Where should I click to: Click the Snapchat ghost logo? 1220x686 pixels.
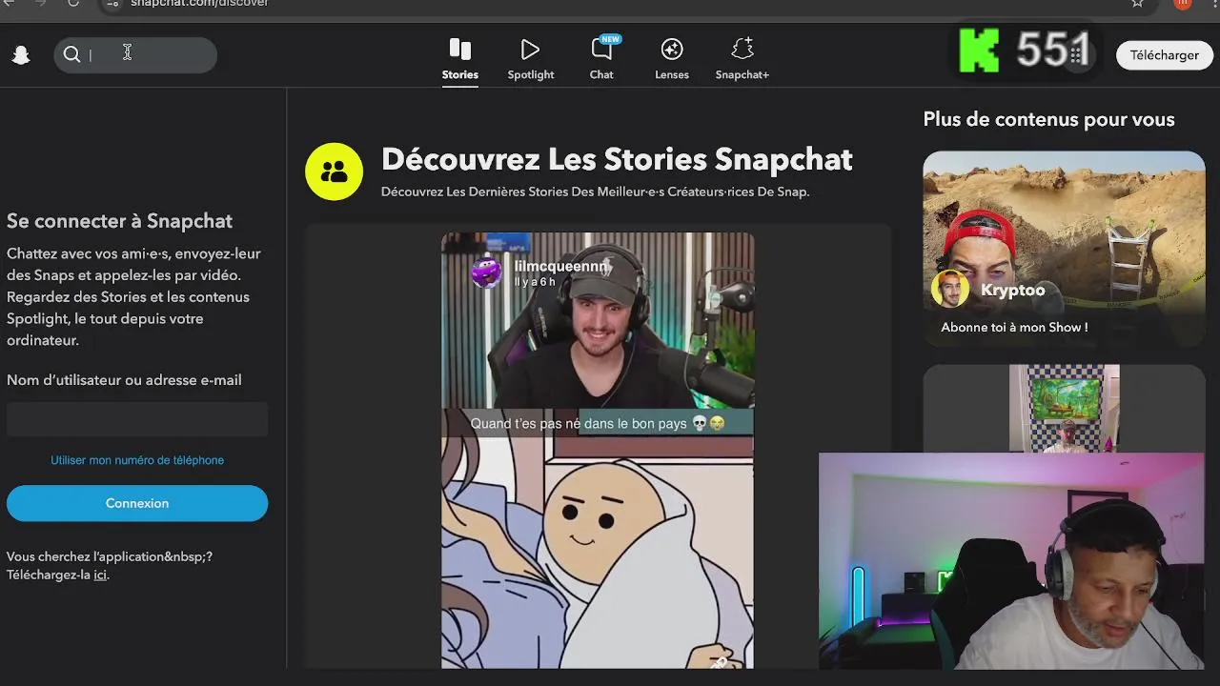click(21, 55)
